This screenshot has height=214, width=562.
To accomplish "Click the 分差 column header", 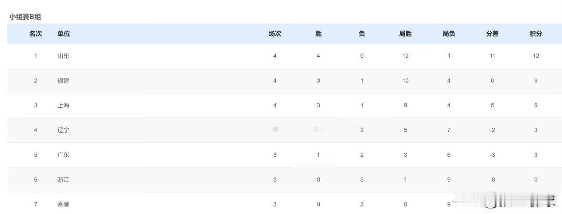I will (492, 34).
